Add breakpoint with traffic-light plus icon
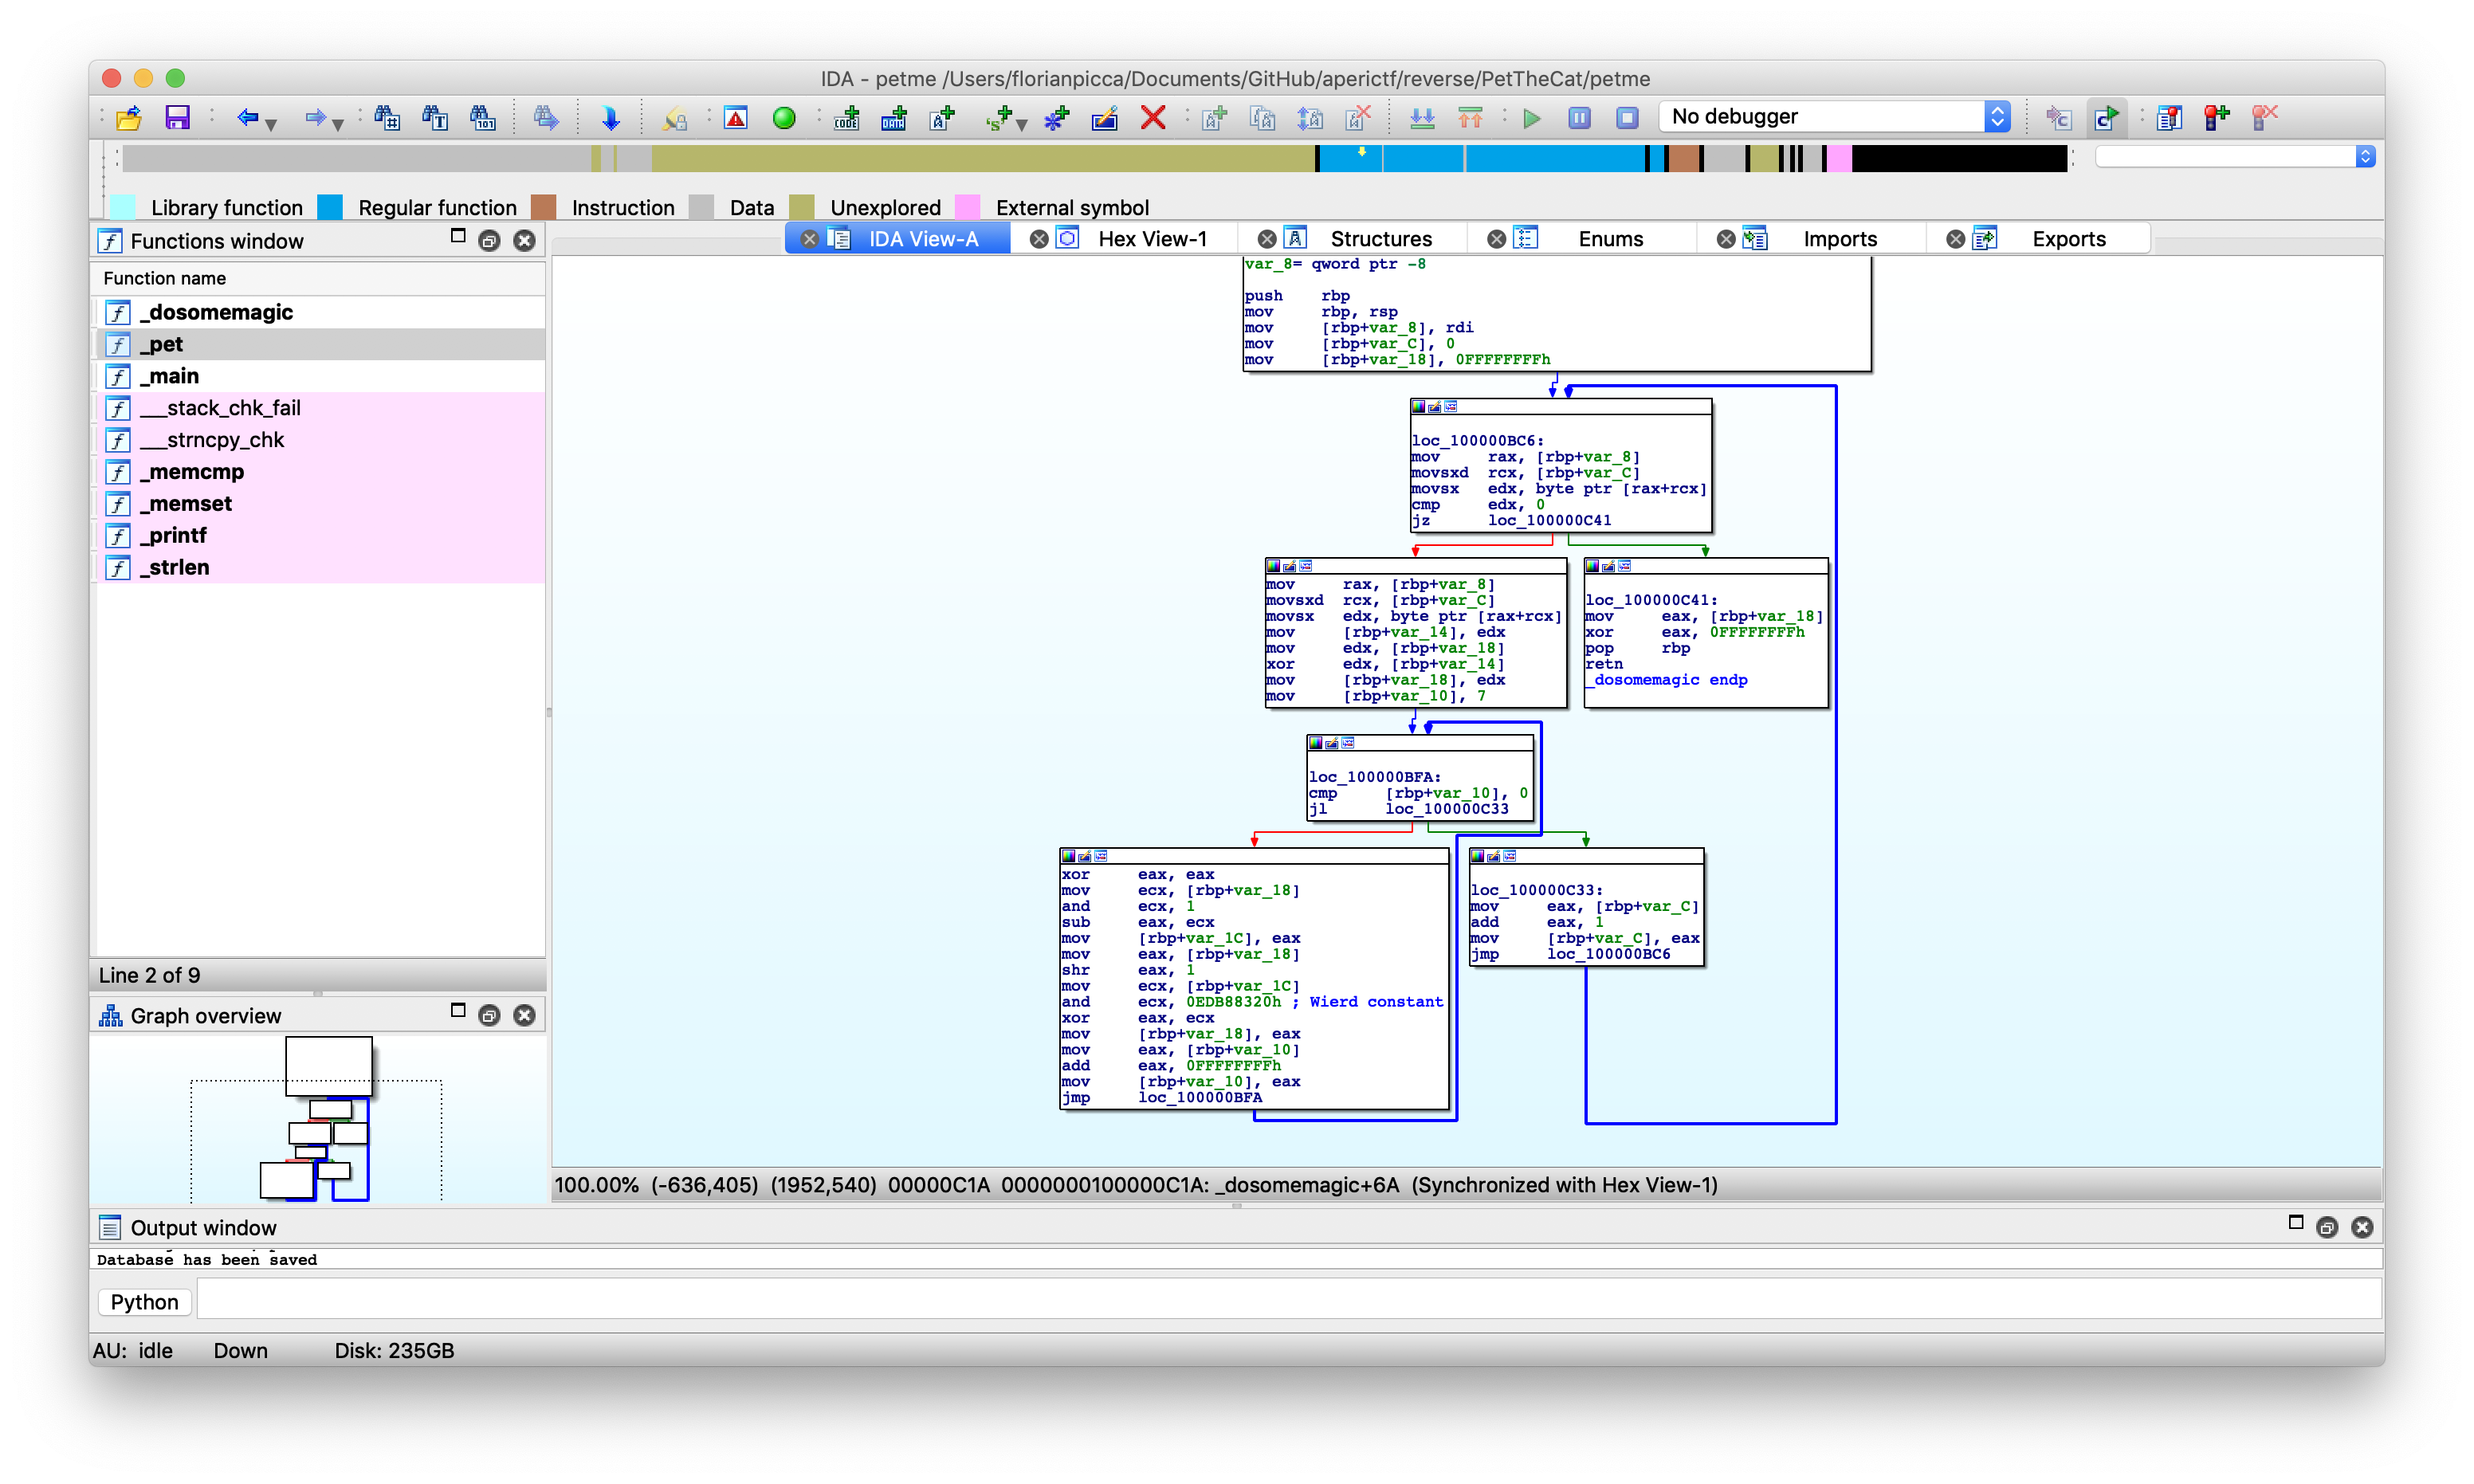 pyautogui.click(x=2217, y=118)
